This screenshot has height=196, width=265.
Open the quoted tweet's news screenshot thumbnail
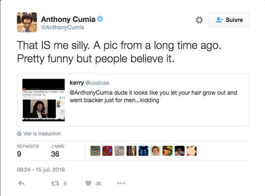(44, 100)
